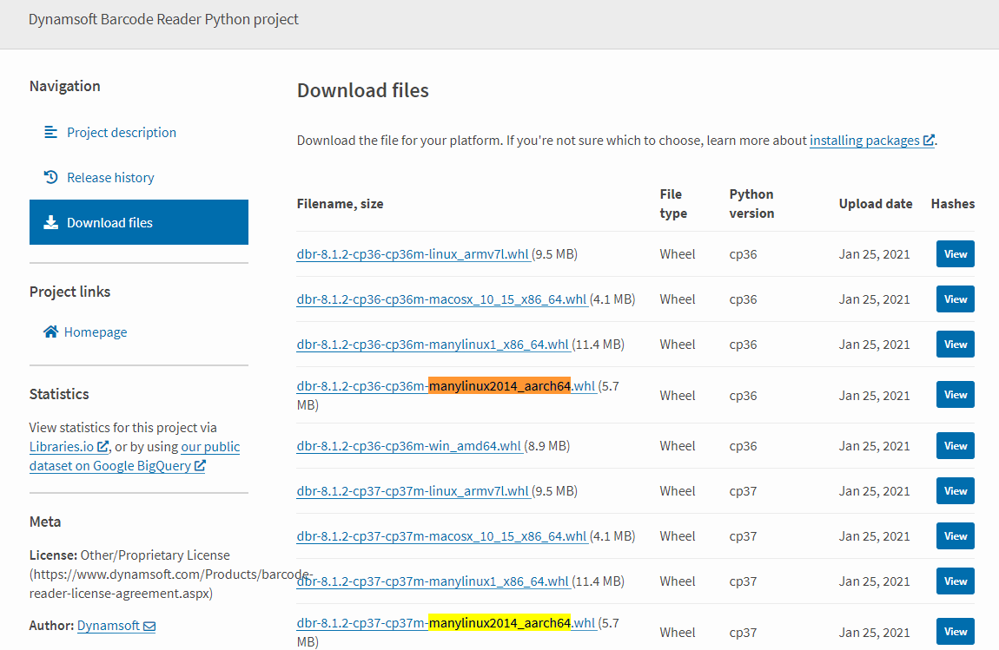
Task: View hashes for cp37 macosx wheel
Action: [x=955, y=536]
